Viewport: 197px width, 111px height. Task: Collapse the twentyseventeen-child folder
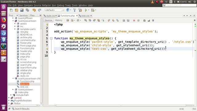13,79
